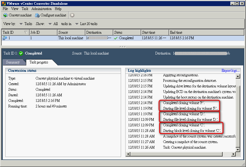Click the log horizontal scroll right arrow
The height and width of the screenshot is (167, 246).
coord(234,154)
